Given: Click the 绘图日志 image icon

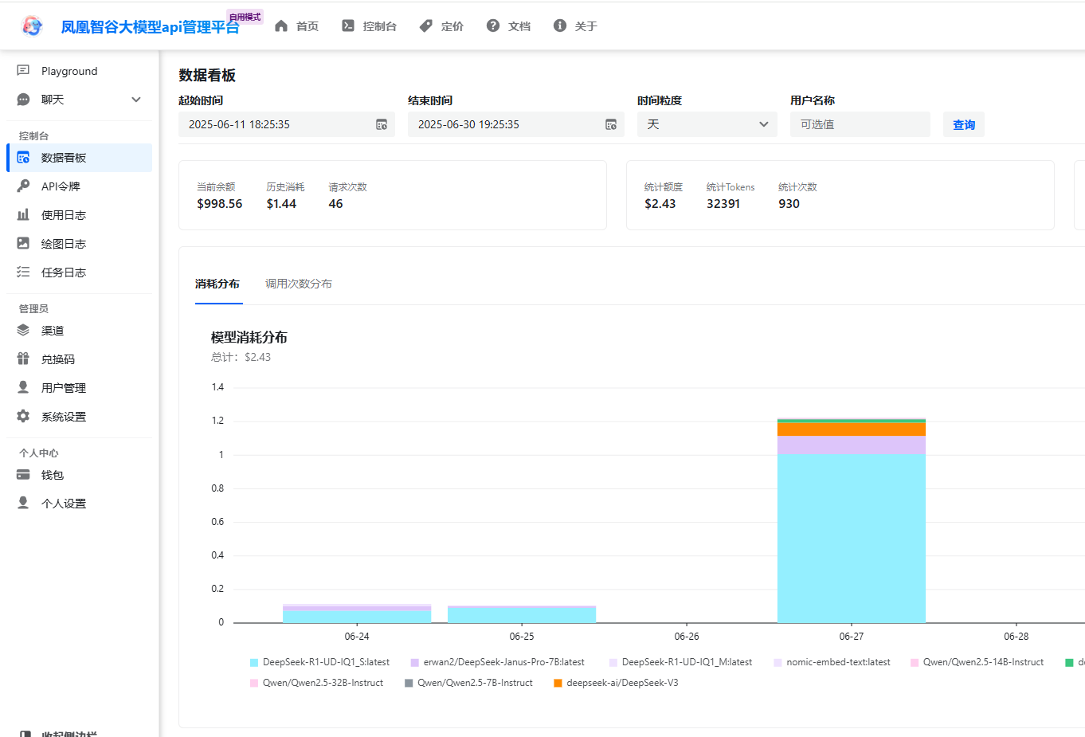Looking at the screenshot, I should click(x=23, y=244).
